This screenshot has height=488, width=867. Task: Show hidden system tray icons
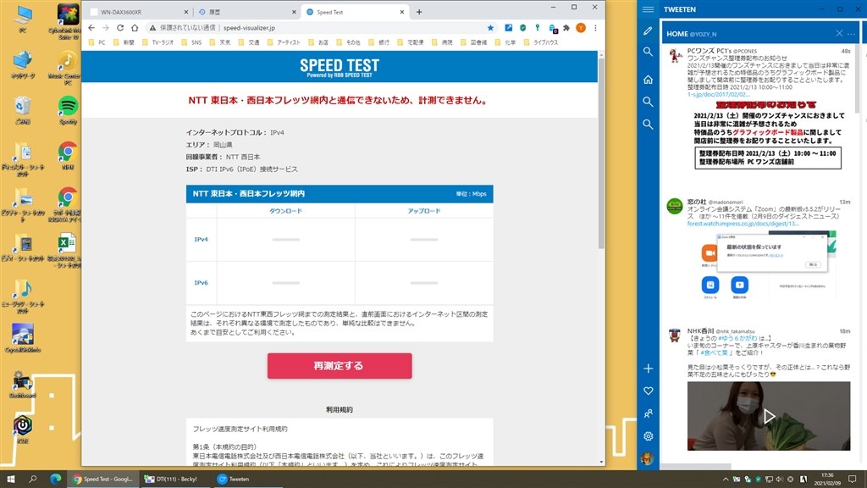726,480
